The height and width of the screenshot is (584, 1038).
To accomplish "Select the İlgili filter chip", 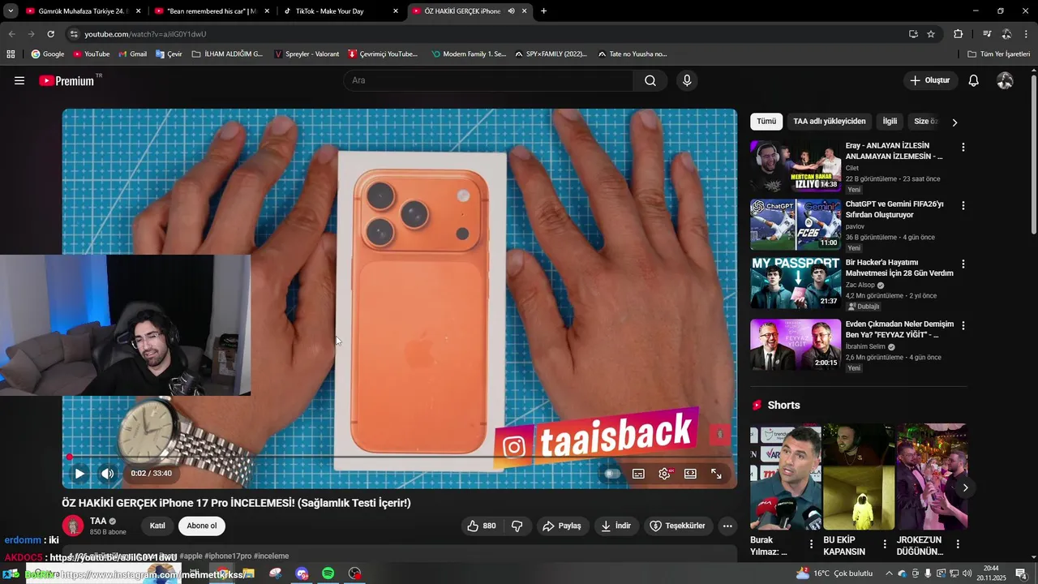I will tap(890, 122).
